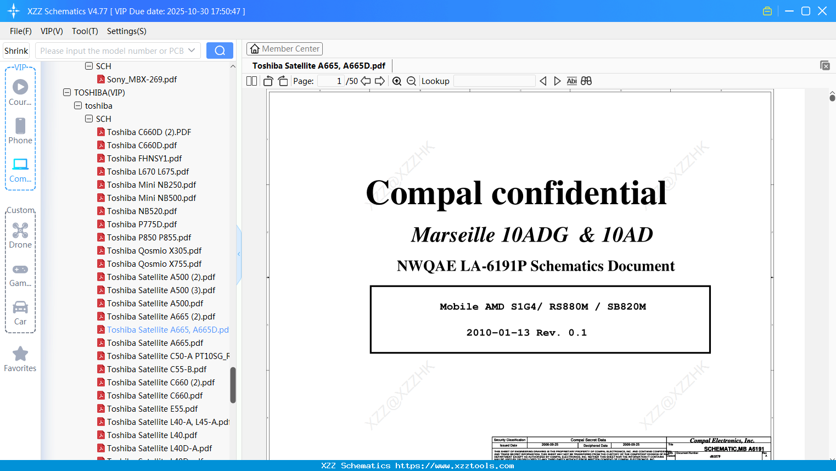Open Toshiba P775D.pdf

click(142, 224)
